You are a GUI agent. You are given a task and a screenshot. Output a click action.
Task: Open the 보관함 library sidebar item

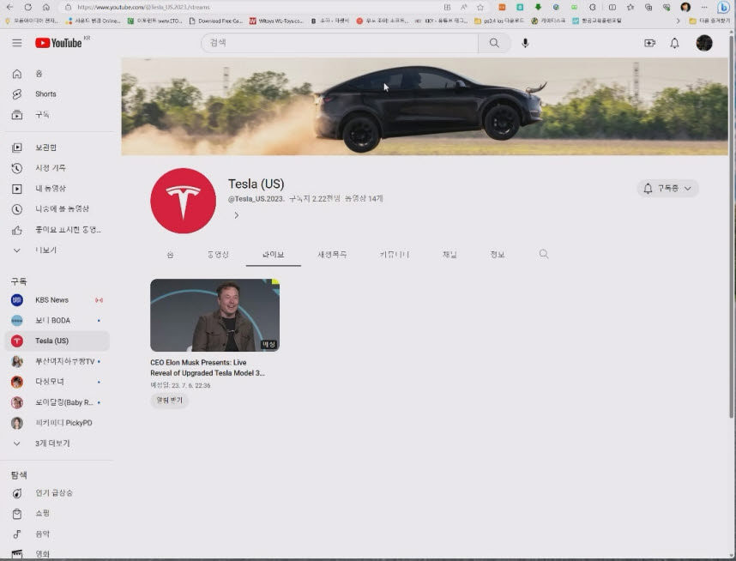[57, 148]
